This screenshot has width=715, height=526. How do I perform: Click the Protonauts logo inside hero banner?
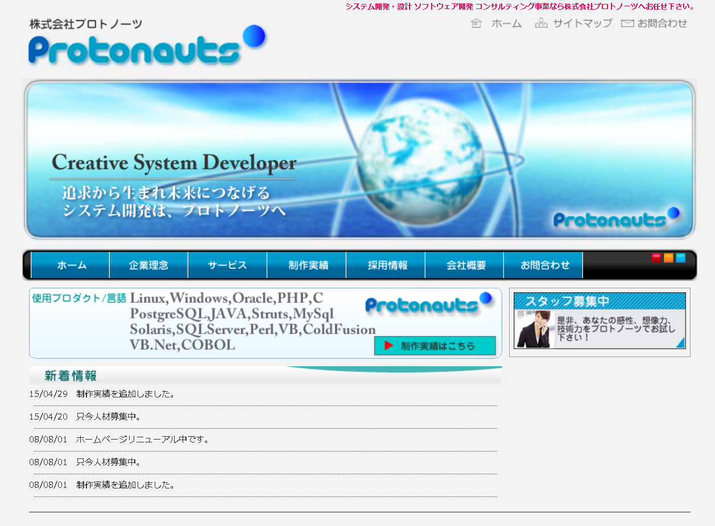617,218
